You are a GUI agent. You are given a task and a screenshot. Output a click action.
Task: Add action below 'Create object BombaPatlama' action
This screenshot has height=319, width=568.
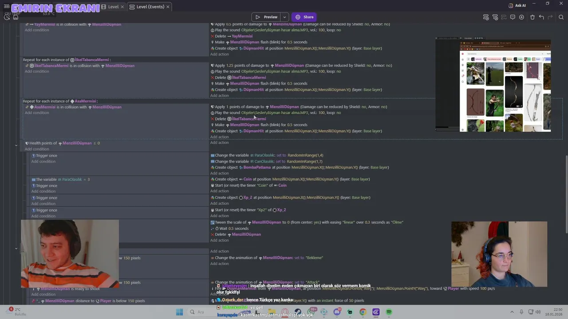point(219,173)
